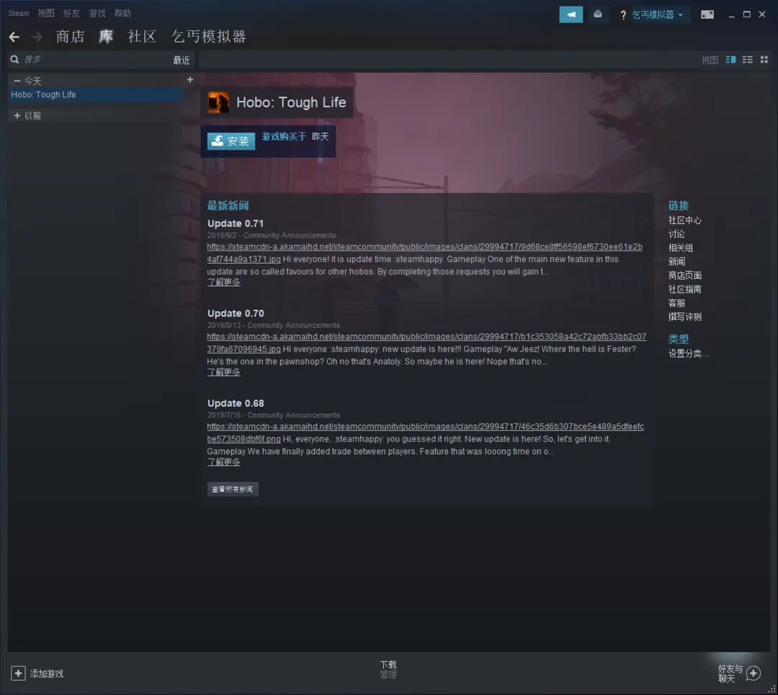Collapse the 今天 category

coord(17,81)
